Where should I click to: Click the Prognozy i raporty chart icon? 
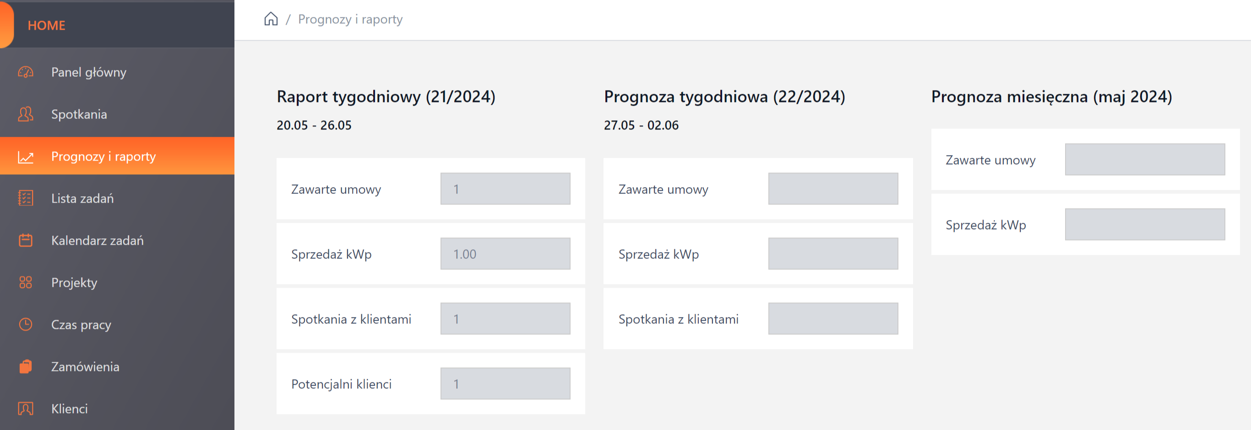[26, 157]
